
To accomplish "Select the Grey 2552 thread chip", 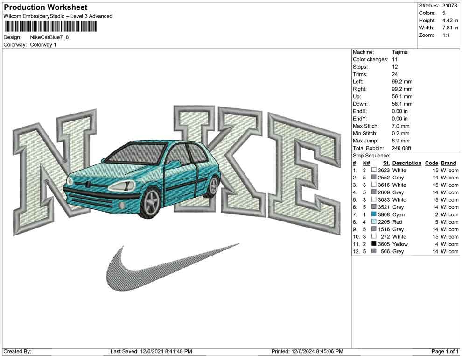I will pos(373,178).
